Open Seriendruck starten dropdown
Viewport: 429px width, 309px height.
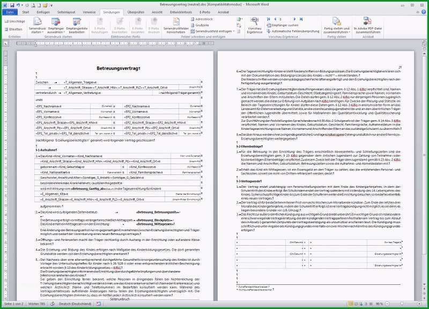37,25
